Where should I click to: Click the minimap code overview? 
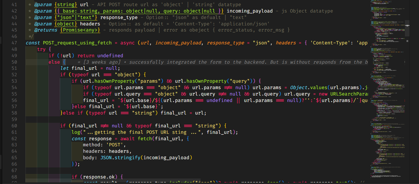pyautogui.click(x=386, y=92)
